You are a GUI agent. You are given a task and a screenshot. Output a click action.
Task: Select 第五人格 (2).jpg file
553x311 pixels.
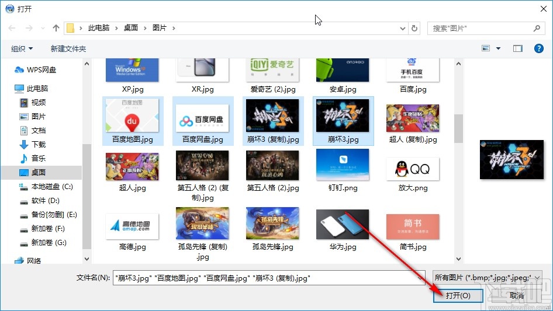point(273,171)
